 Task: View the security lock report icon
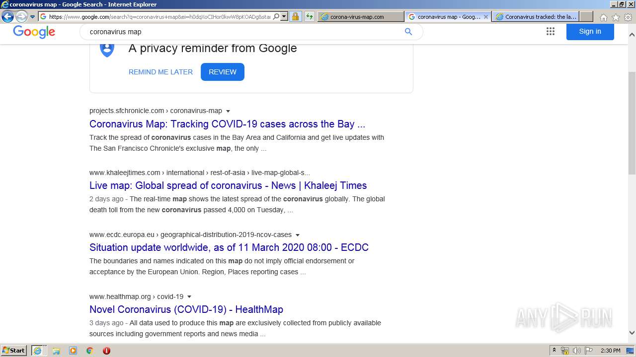(x=295, y=16)
